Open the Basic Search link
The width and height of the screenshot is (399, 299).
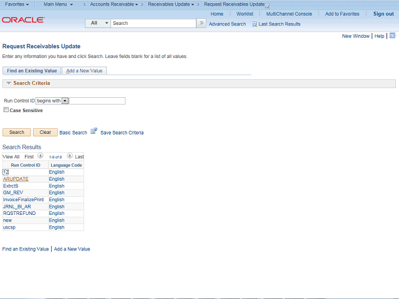pyautogui.click(x=74, y=133)
